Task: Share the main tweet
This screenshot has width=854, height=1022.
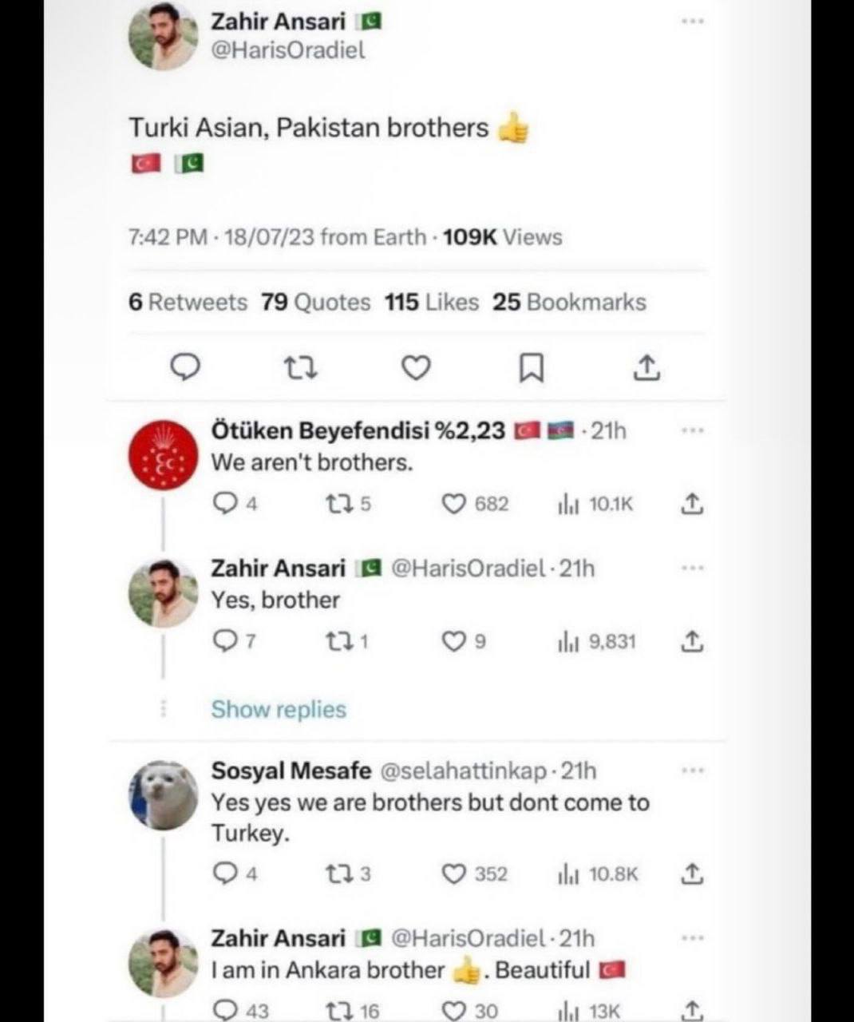Action: 646,367
